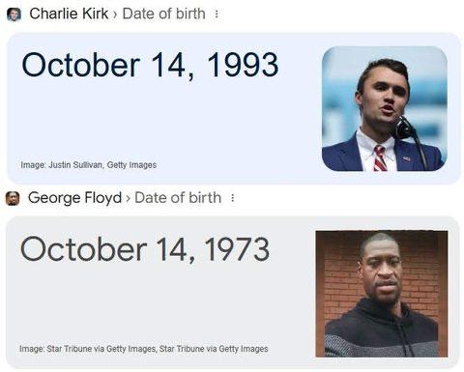
Task: Select Date of birth breadcrumb next to Charlie Kirk
Action: point(163,14)
